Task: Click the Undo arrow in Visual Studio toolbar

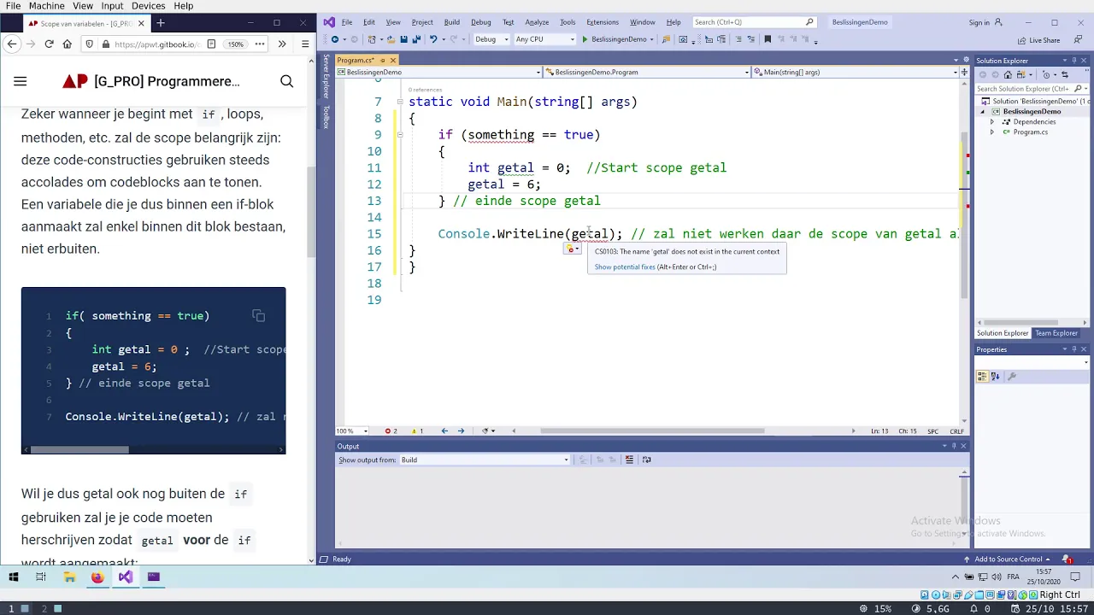Action: point(433,39)
